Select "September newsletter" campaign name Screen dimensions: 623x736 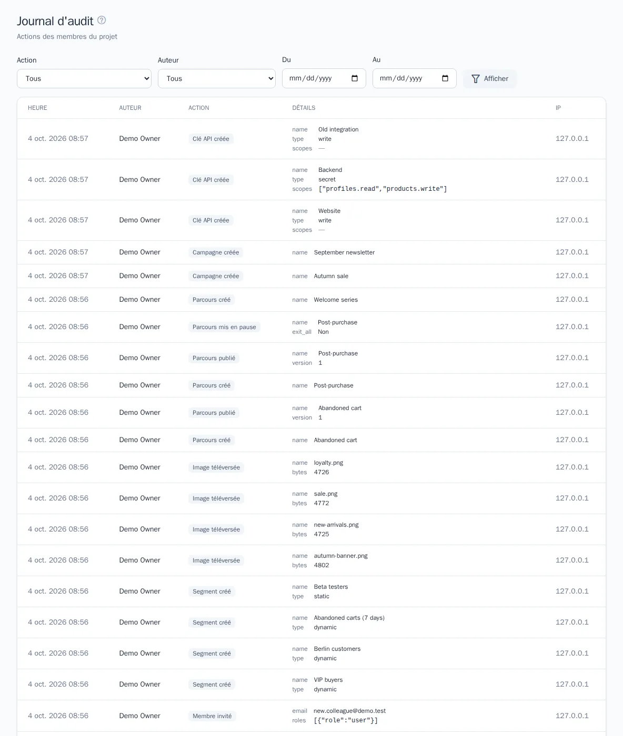tap(344, 252)
